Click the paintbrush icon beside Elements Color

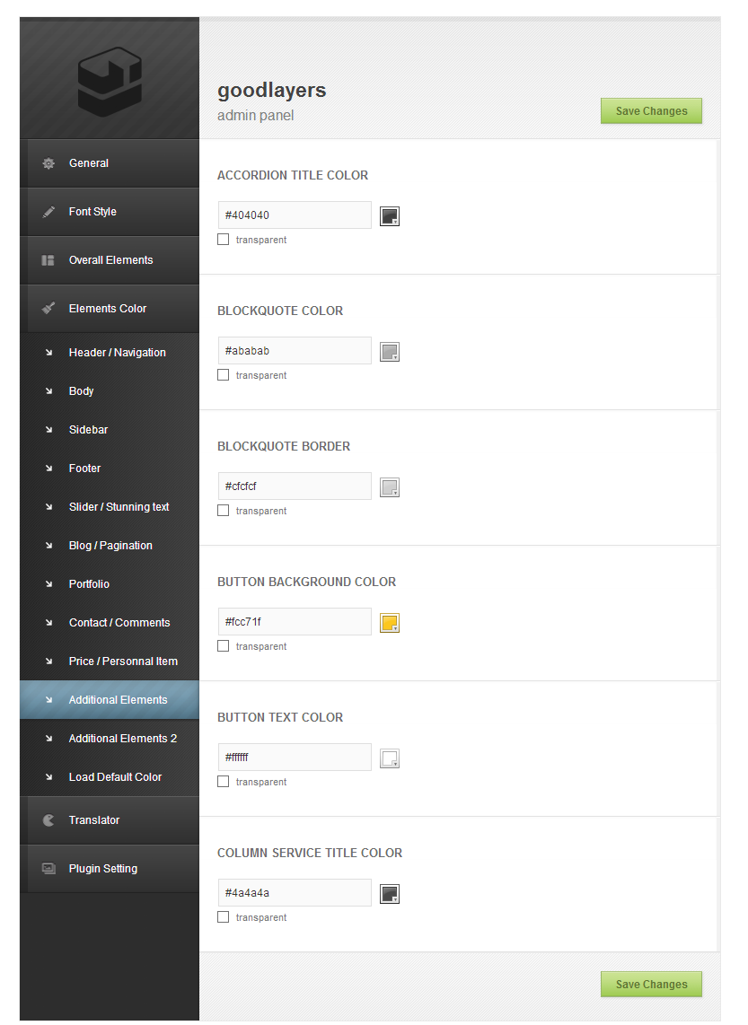click(x=48, y=309)
